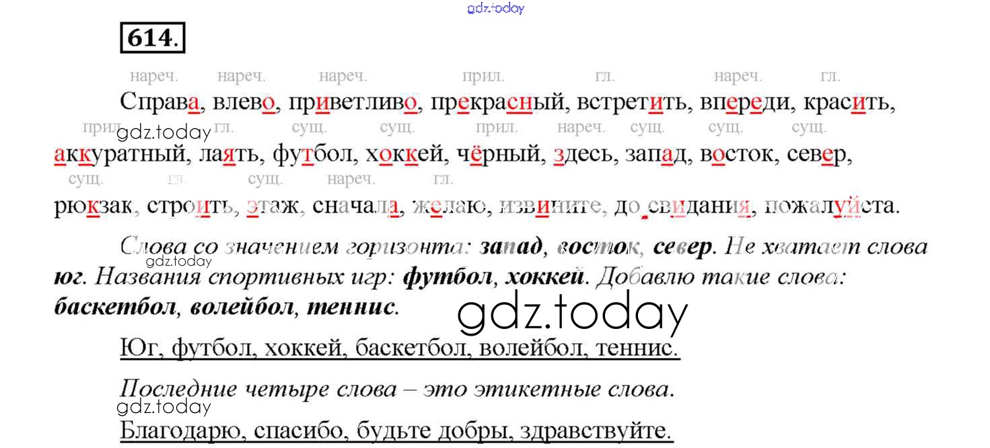Click the small blue gdz.today watermark at top
The image size is (990, 448).
click(495, 9)
